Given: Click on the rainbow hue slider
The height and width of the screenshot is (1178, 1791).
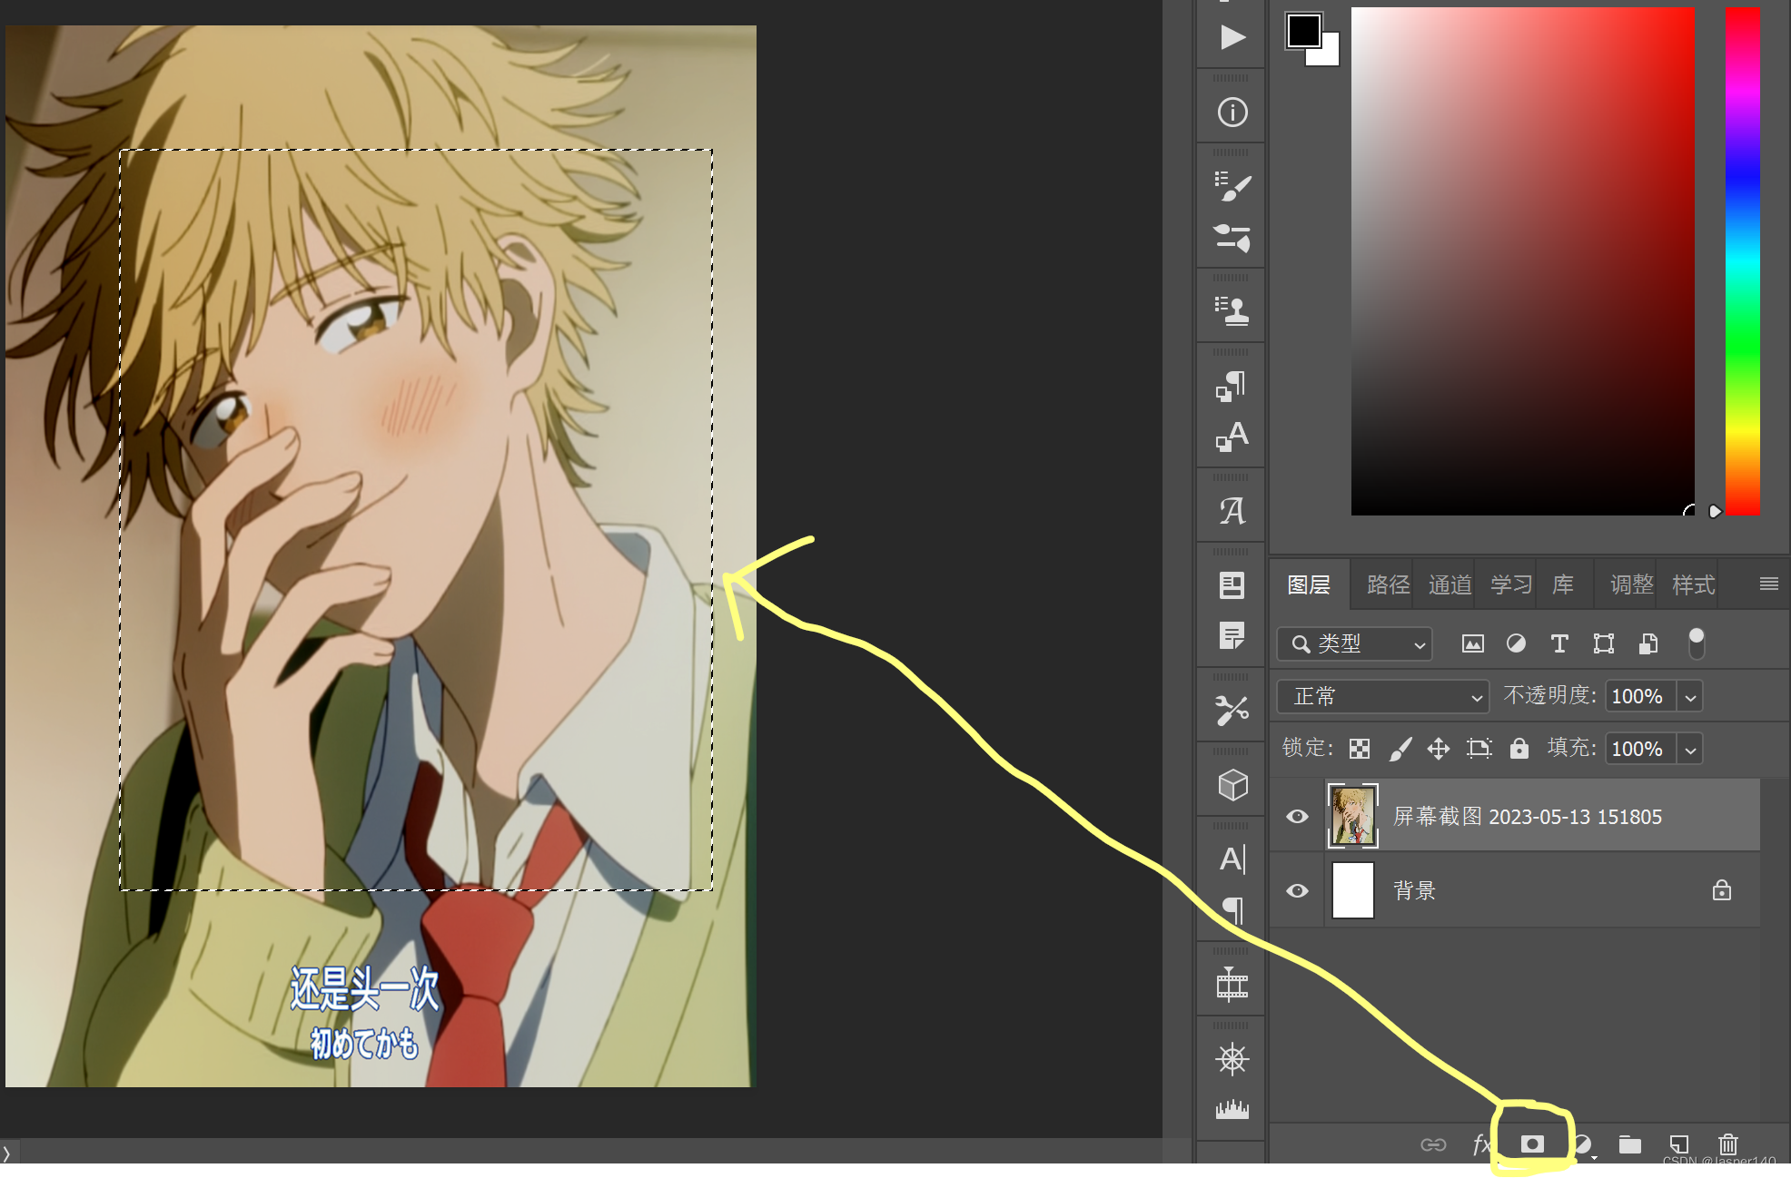Looking at the screenshot, I should pos(1742,261).
